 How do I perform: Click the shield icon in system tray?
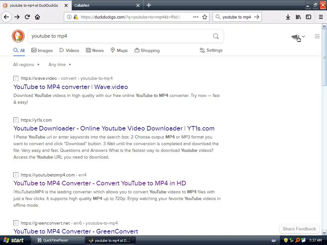click(x=286, y=240)
